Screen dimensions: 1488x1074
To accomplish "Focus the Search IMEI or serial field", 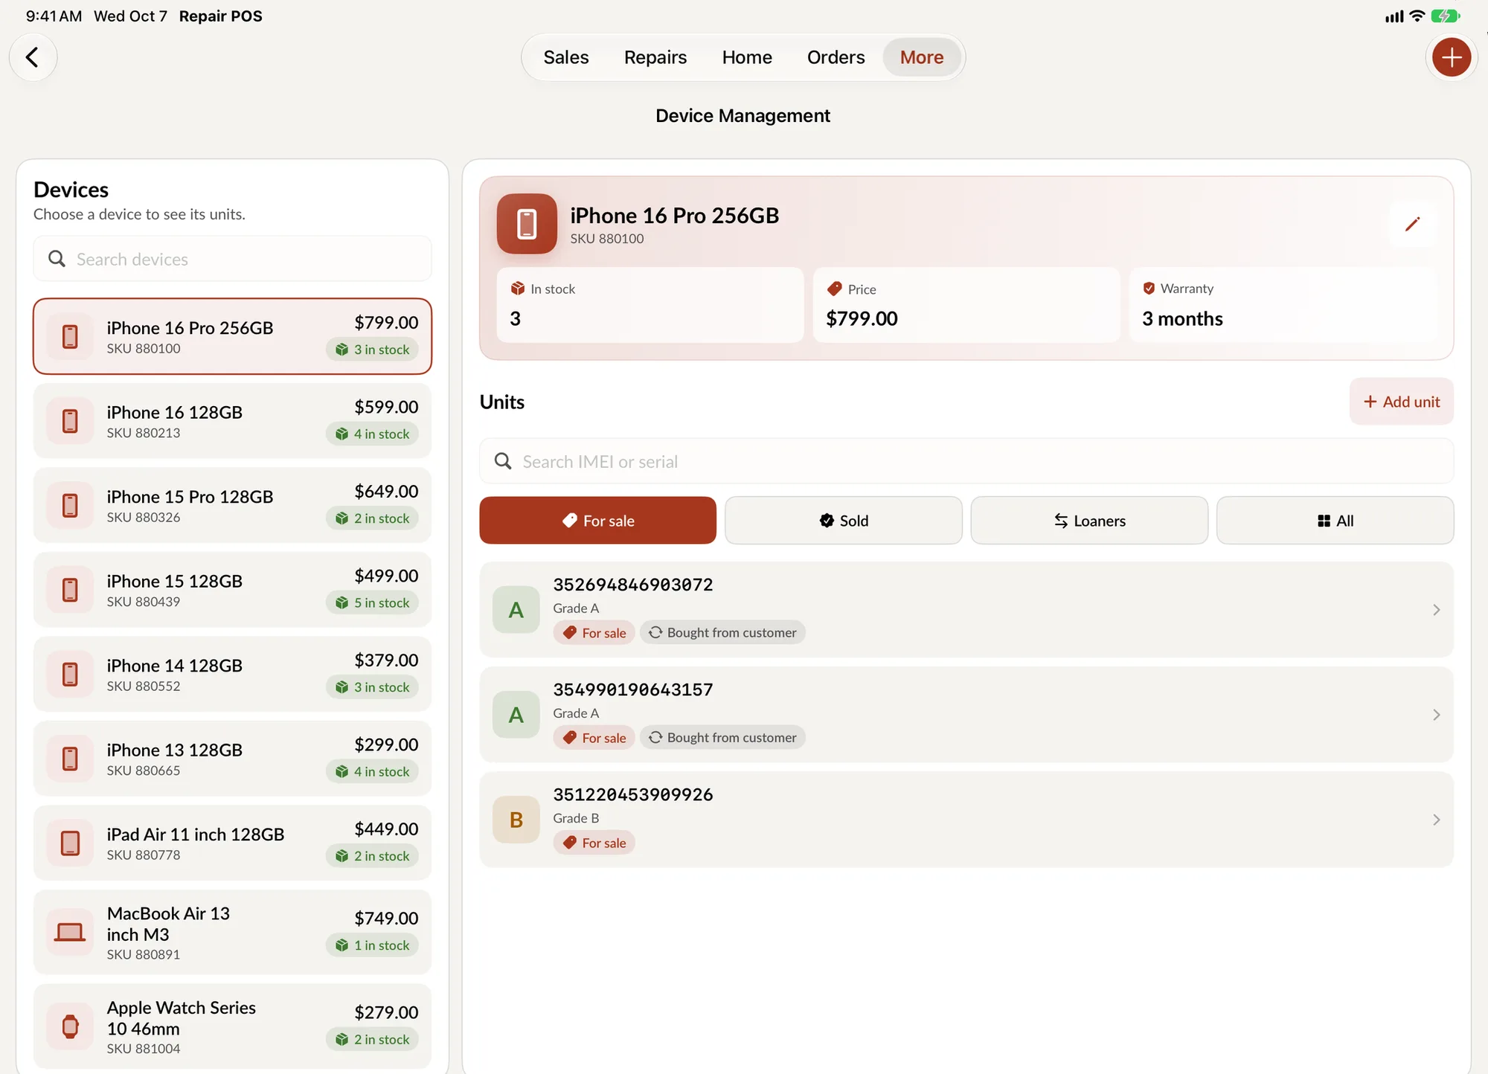I will point(966,461).
